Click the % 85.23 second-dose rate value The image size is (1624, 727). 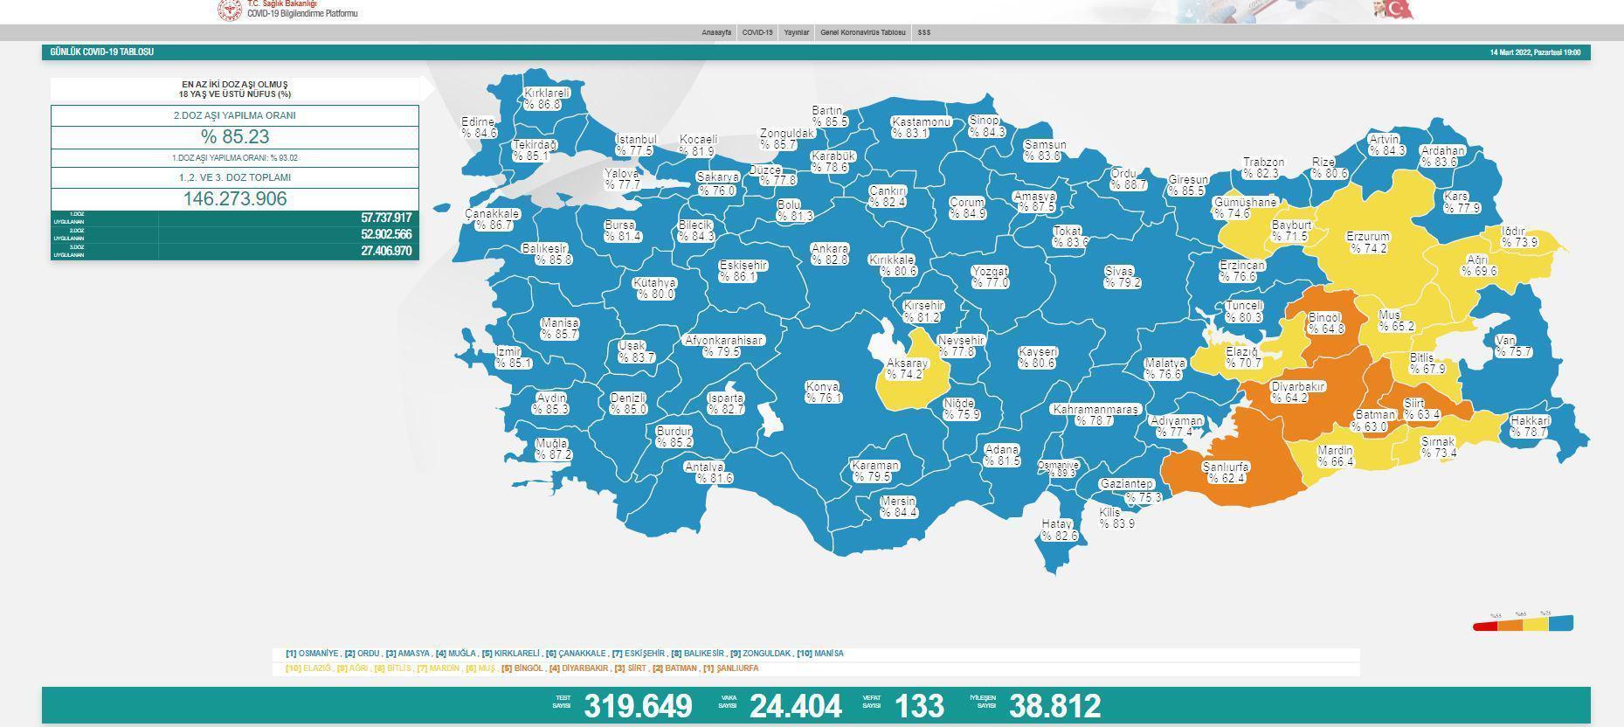click(x=235, y=137)
